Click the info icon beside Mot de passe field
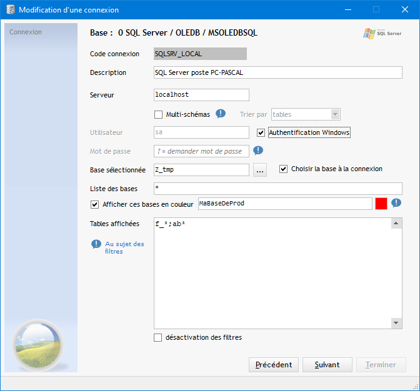 (x=258, y=151)
